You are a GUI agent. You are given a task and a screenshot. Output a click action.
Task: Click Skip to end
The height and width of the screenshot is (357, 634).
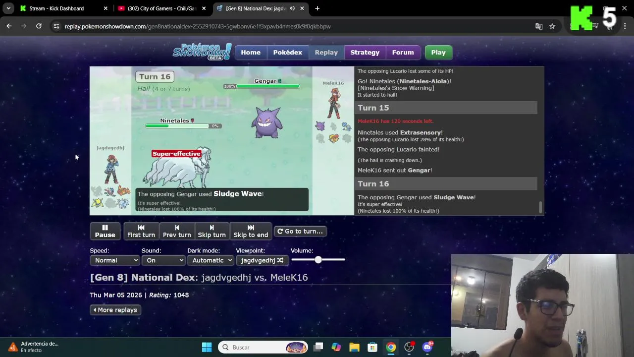click(251, 231)
